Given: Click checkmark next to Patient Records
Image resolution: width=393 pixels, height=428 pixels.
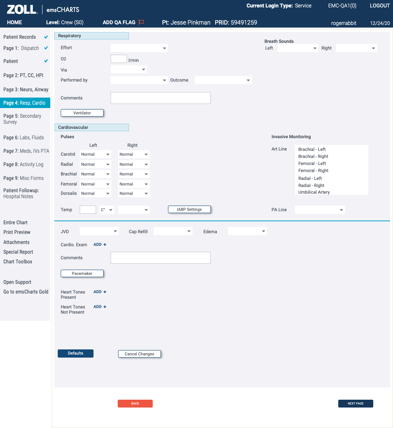Looking at the screenshot, I should coord(46,37).
